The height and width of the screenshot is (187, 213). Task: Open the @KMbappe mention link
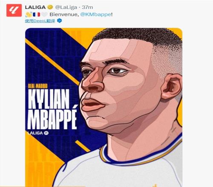pos(96,14)
